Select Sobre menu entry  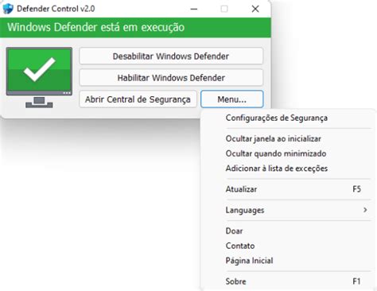[x=288, y=281]
